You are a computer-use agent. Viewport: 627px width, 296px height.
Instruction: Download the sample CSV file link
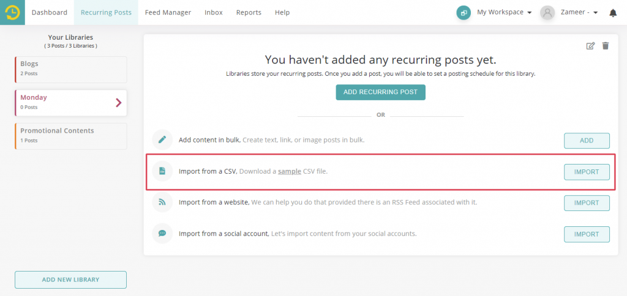pos(290,172)
